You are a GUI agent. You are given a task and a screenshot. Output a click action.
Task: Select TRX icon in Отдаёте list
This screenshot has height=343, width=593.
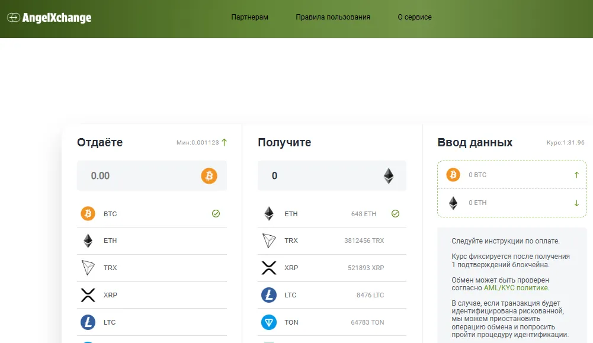pyautogui.click(x=88, y=268)
